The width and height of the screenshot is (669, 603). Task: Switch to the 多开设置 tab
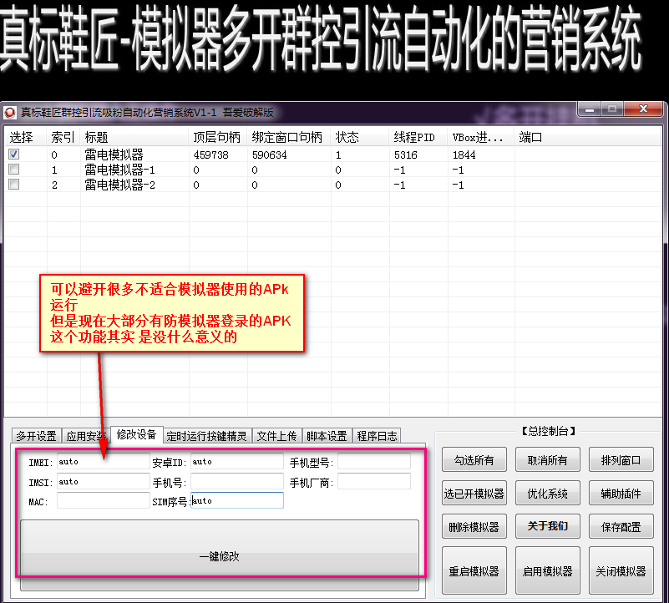(36, 436)
